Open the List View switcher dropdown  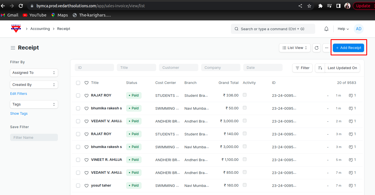point(295,48)
